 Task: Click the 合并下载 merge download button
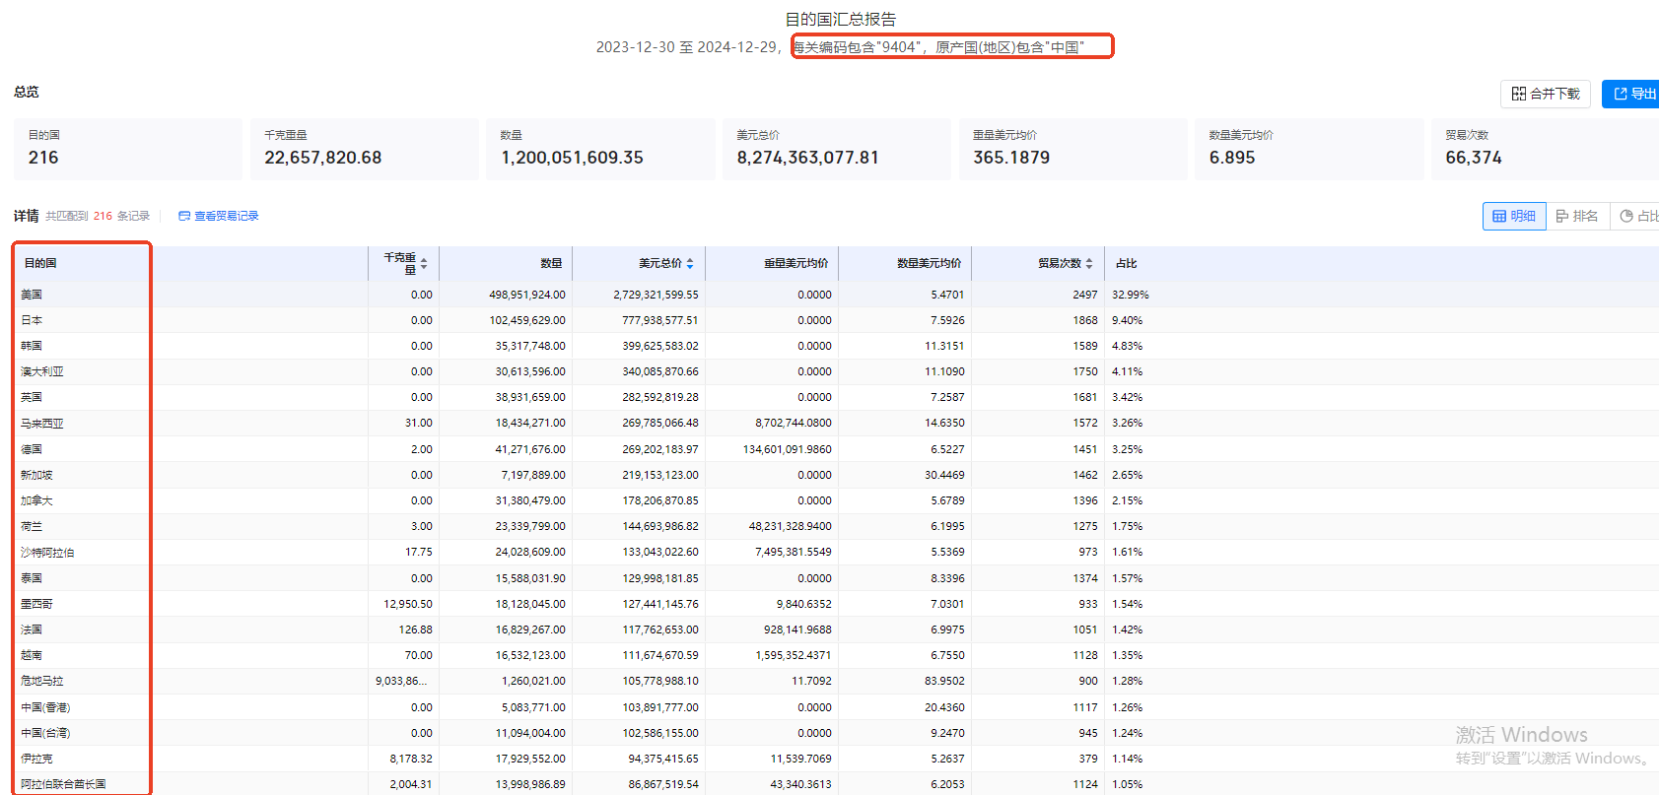coord(1545,94)
